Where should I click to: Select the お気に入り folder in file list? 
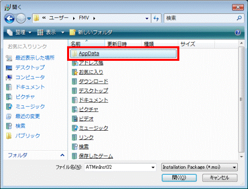point(91,72)
